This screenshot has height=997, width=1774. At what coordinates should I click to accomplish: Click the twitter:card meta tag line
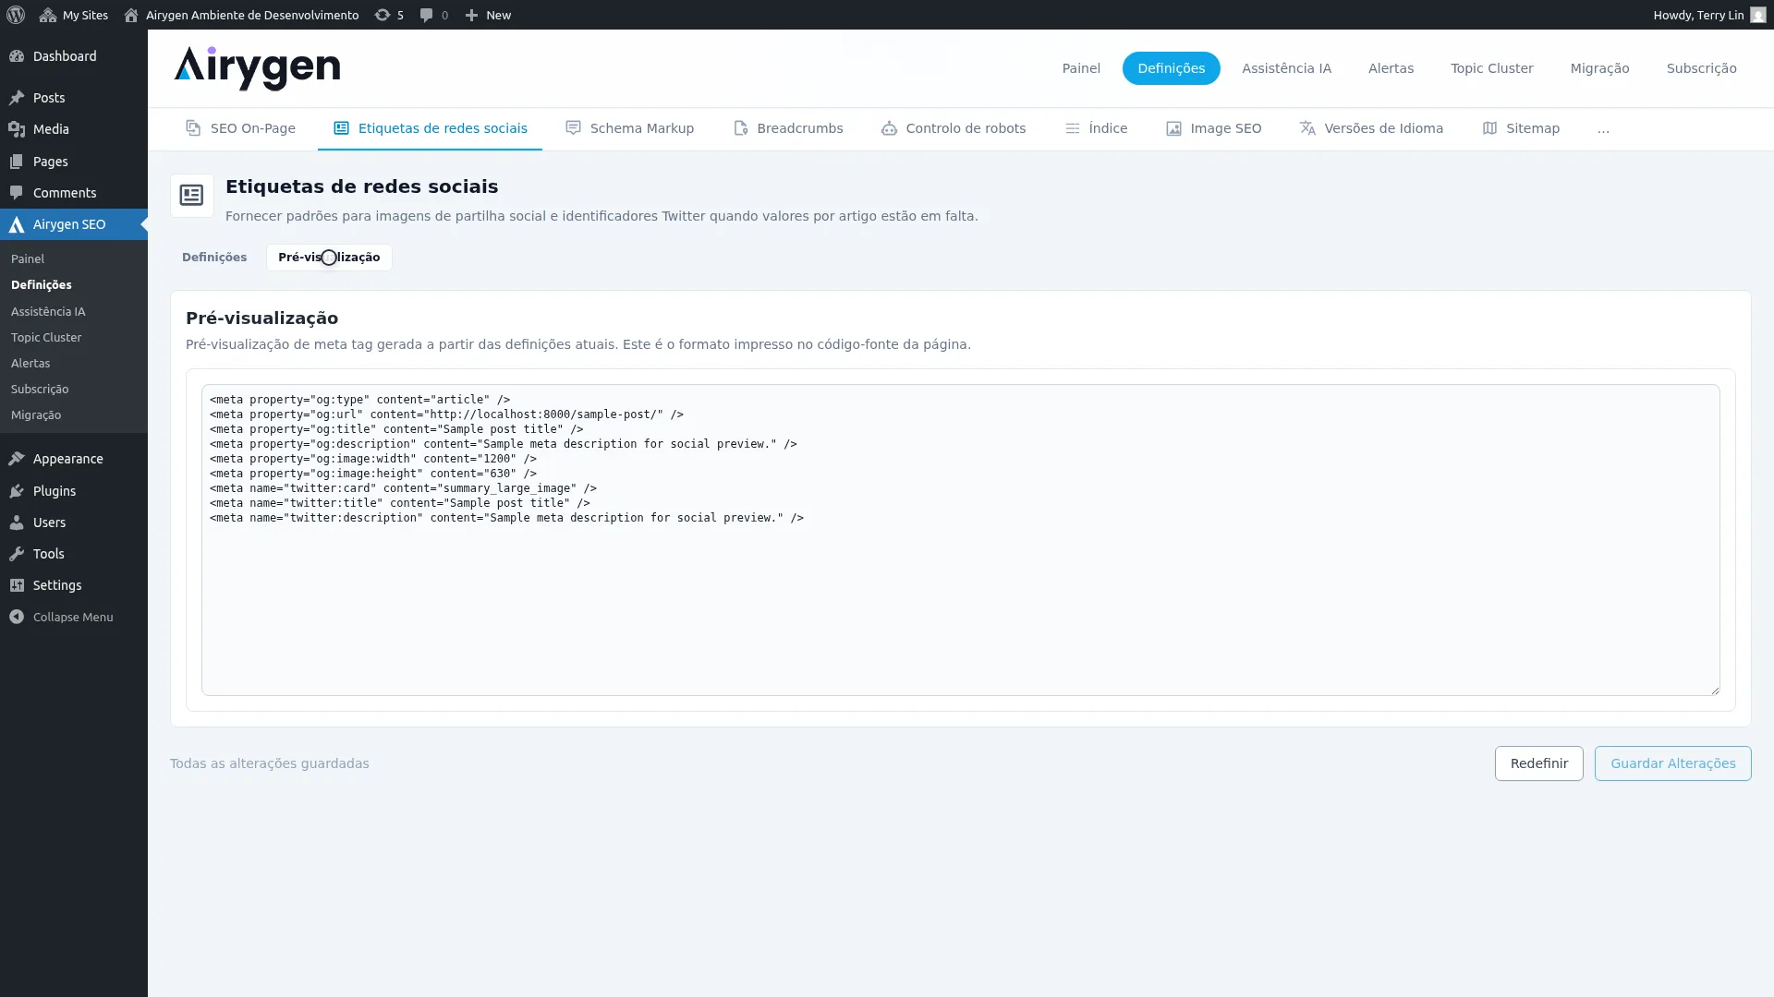(403, 488)
